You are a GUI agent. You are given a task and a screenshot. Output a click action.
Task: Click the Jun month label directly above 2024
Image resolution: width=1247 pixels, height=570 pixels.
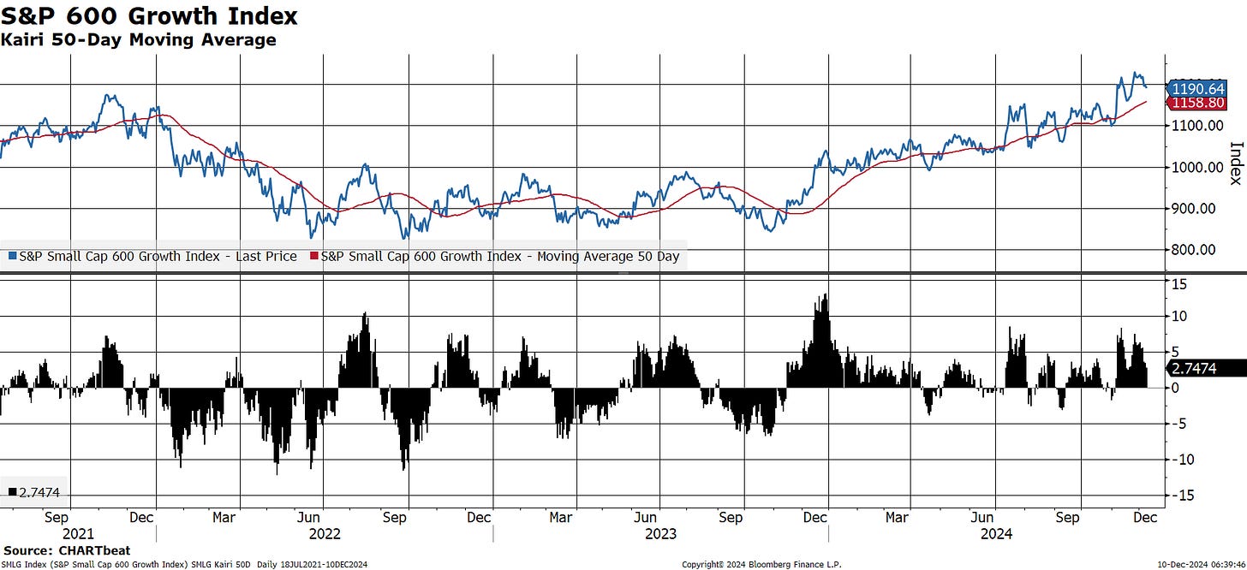tap(983, 518)
